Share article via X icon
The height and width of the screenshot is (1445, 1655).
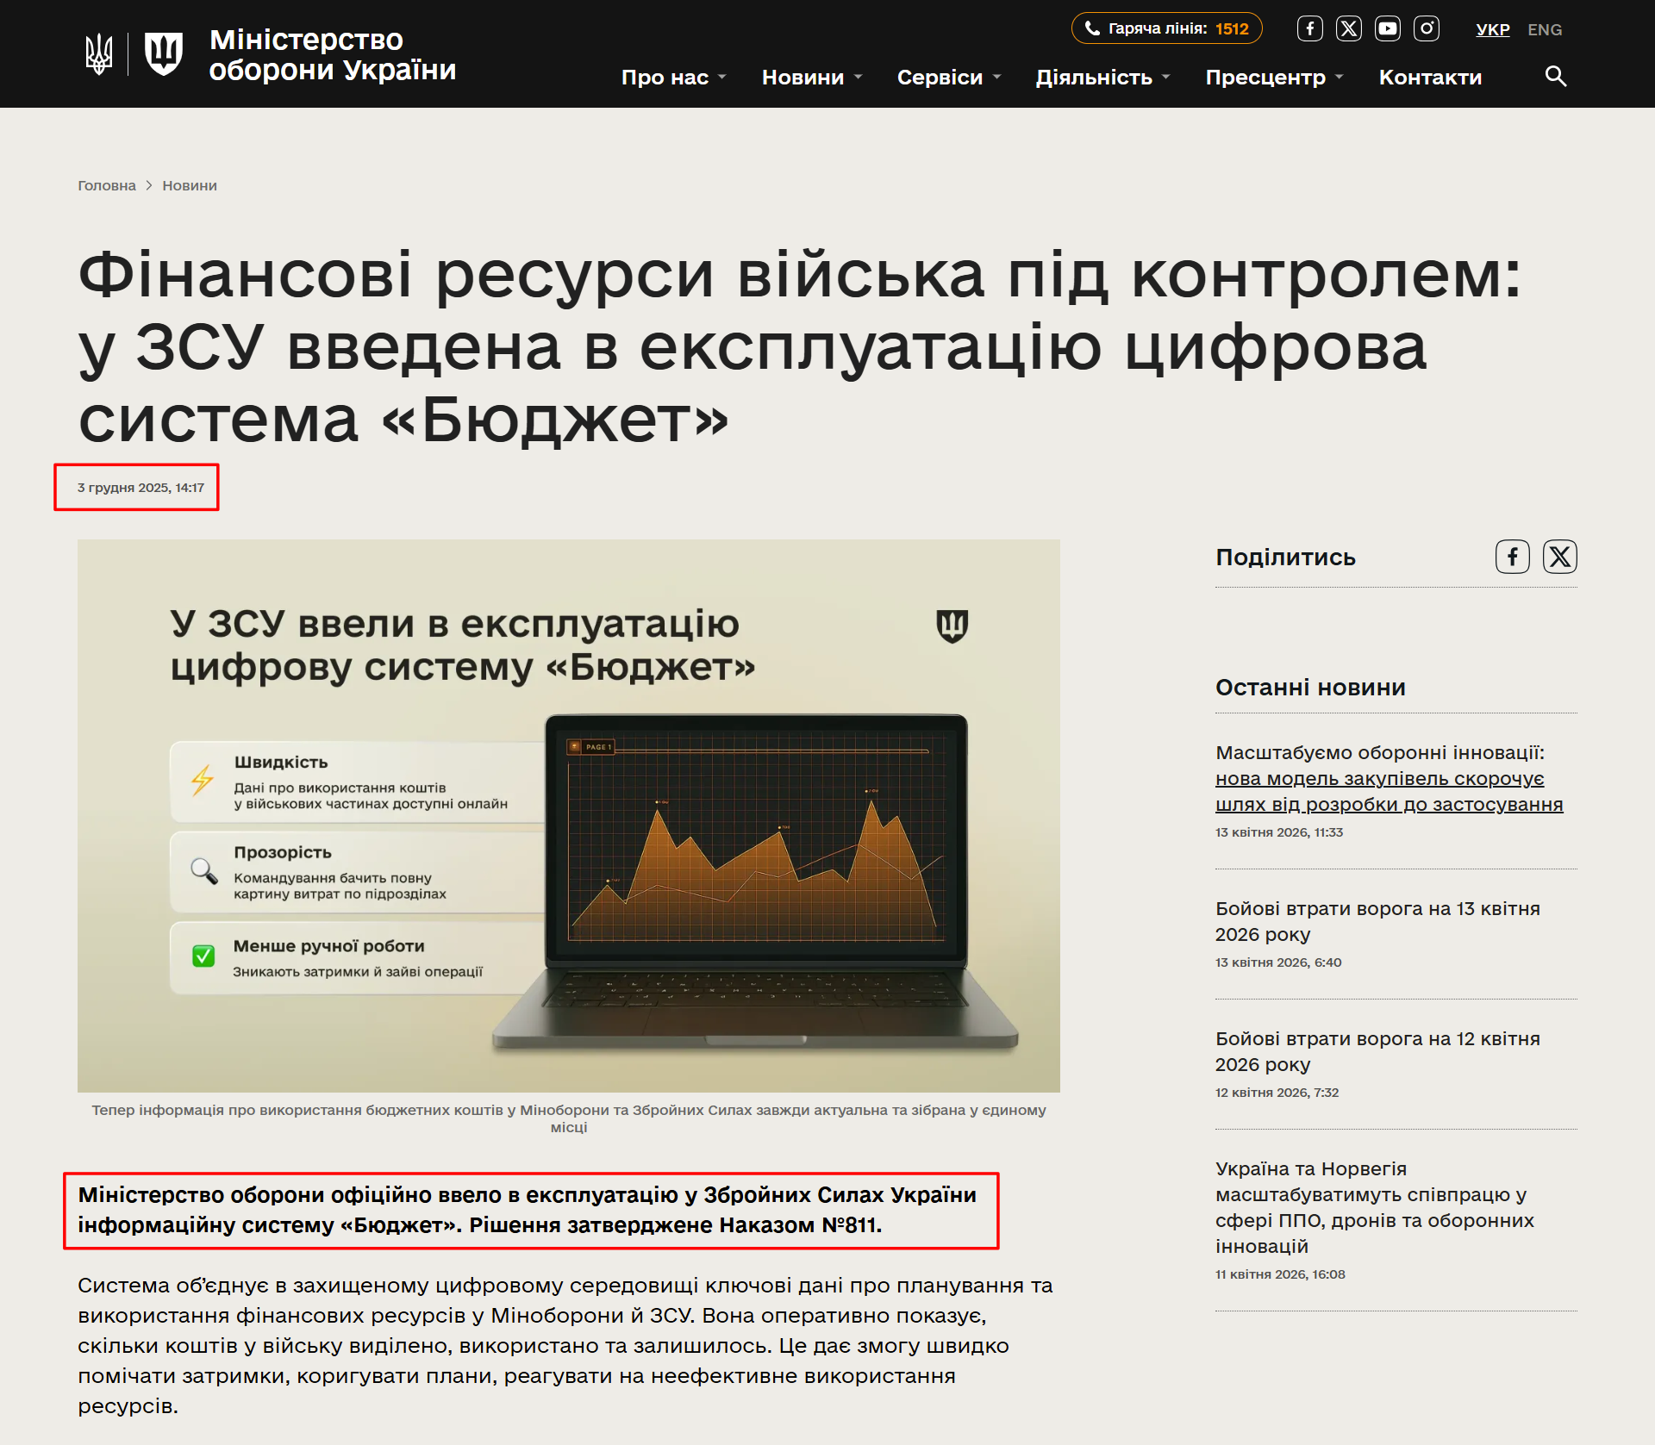(x=1559, y=557)
